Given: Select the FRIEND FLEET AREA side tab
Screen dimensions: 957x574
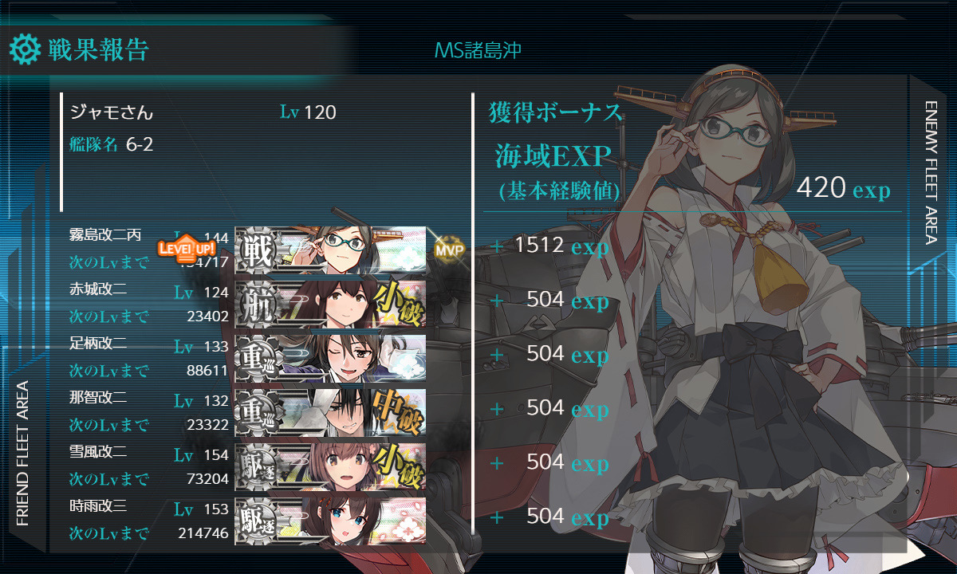Looking at the screenshot, I should tap(22, 453).
